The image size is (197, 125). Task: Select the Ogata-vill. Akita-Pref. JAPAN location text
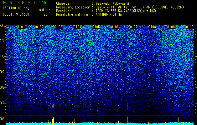(140, 7)
